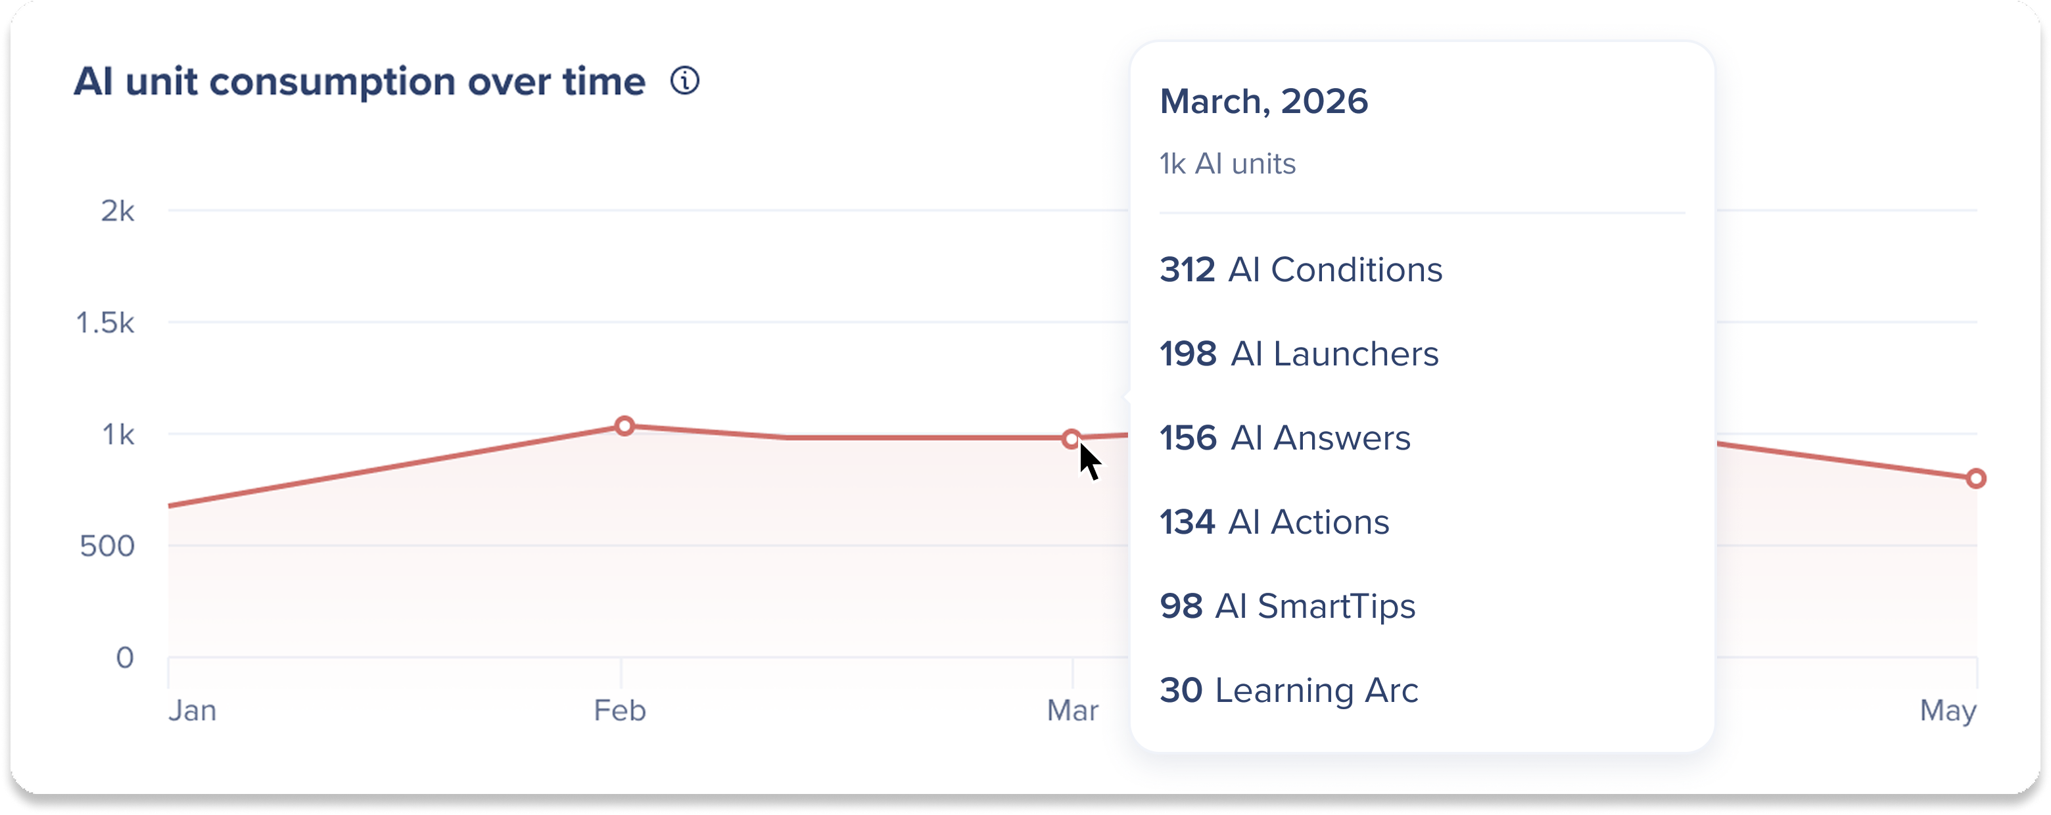This screenshot has height=815, width=2051.
Task: Click the Mar x-axis label
Action: pyautogui.click(x=1072, y=710)
